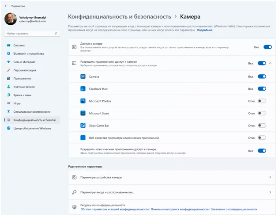Viewport: 278px width, 217px height.
Task: Click the Параметры устройства камеры row text
Action: click(x=101, y=177)
